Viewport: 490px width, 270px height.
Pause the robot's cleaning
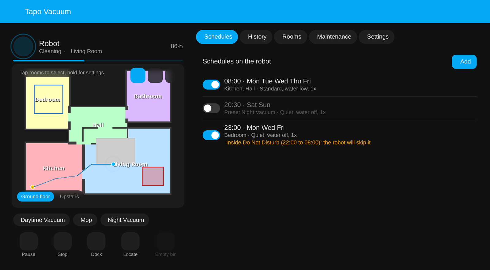[28, 241]
